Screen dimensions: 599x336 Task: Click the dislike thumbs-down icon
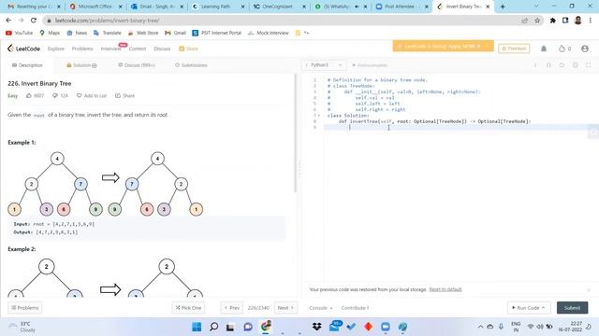[54, 95]
